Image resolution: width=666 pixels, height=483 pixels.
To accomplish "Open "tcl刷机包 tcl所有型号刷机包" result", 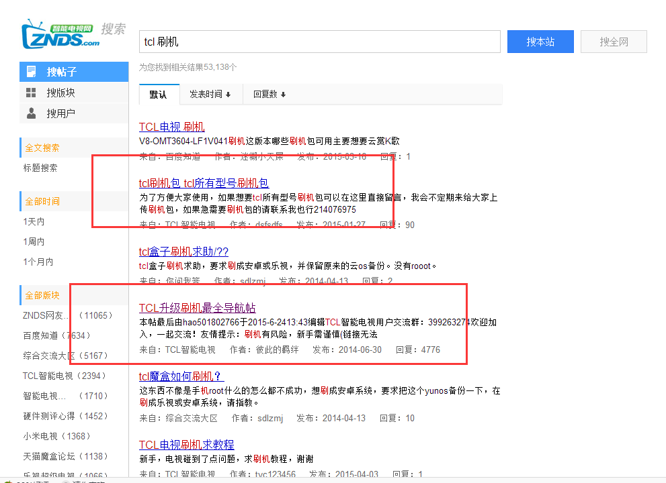I will tap(204, 183).
